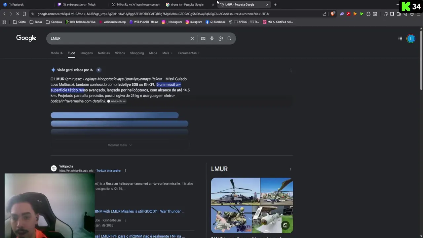The height and width of the screenshot is (238, 423).
Task: Open Bola Rolando Ao Vivo bookmark
Action: tap(80, 22)
